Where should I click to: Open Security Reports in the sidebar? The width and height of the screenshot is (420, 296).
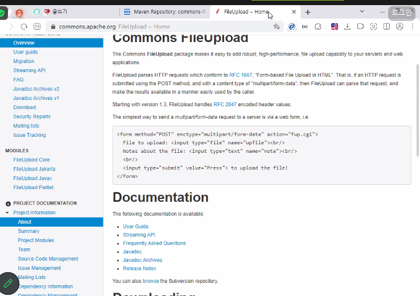pyautogui.click(x=32, y=116)
